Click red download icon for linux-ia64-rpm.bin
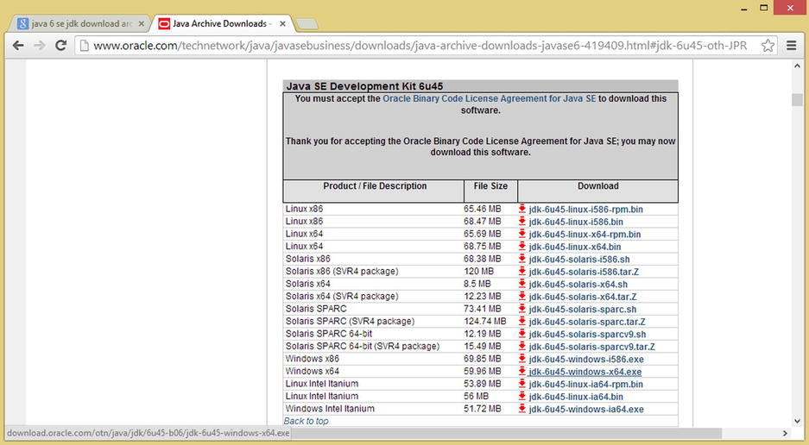Image resolution: width=809 pixels, height=445 pixels. (x=522, y=383)
